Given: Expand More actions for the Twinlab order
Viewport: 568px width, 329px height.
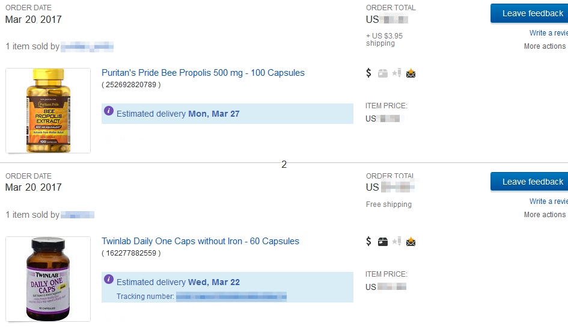Looking at the screenshot, I should 545,215.
